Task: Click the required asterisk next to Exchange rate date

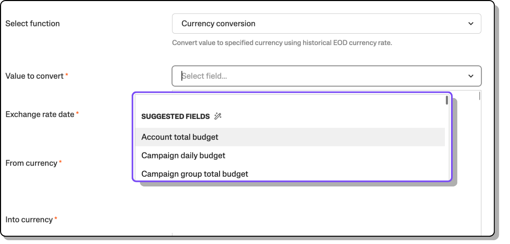Action: [x=78, y=114]
